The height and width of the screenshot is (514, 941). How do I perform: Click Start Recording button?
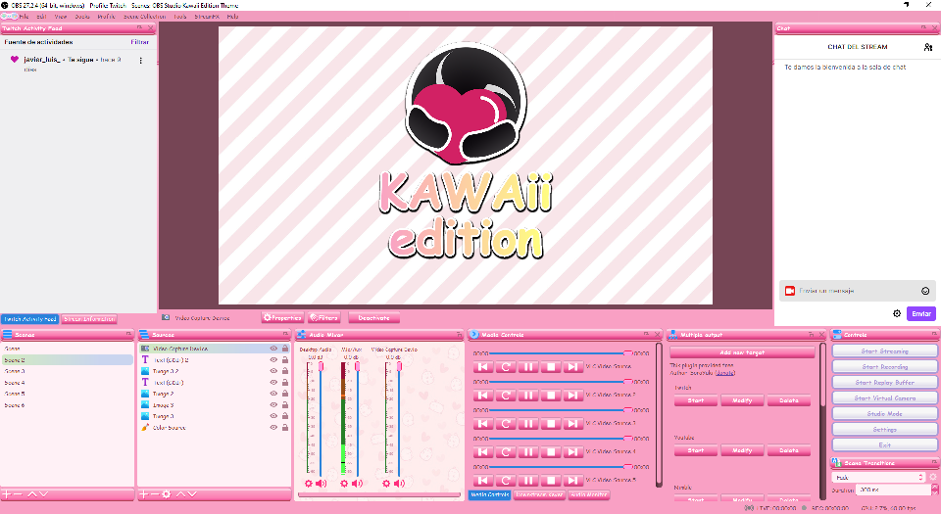[884, 366]
